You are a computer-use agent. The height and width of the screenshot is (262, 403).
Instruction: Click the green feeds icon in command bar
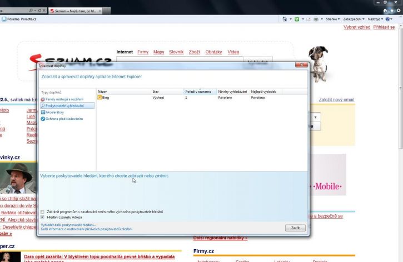click(x=297, y=19)
